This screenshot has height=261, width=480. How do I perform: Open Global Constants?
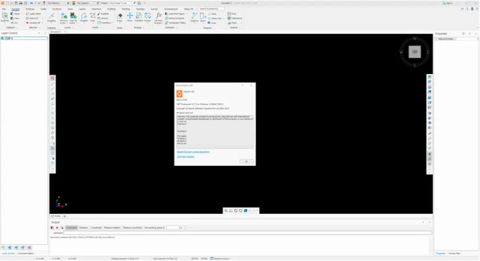pos(175,19)
